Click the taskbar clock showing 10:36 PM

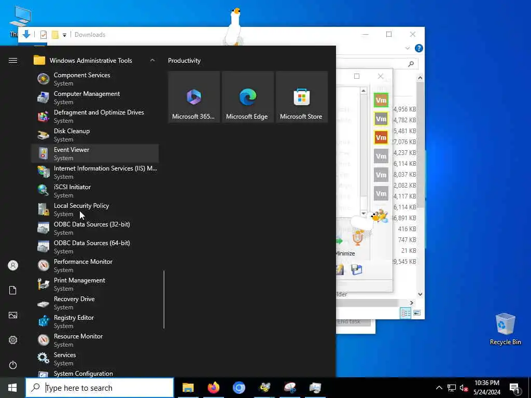pos(486,388)
